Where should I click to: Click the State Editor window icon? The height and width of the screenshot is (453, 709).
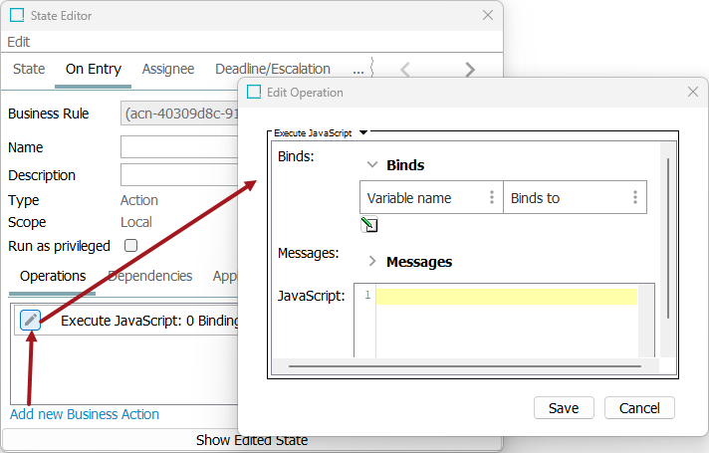[17, 15]
